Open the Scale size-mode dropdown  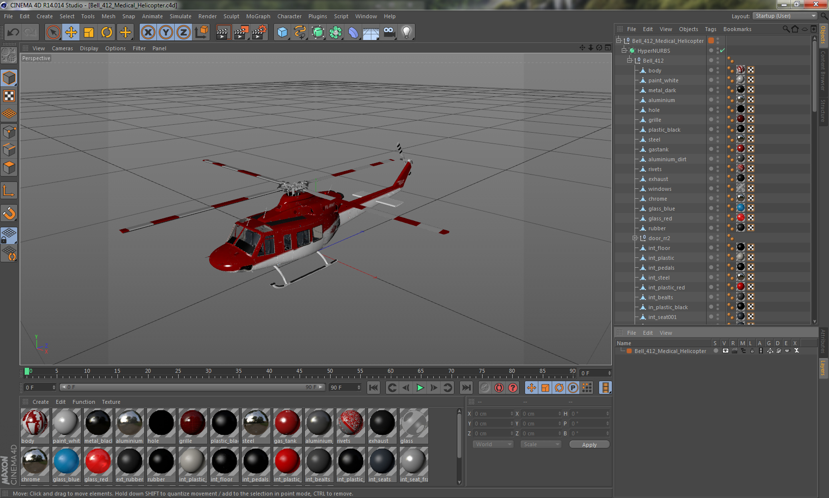pos(541,444)
